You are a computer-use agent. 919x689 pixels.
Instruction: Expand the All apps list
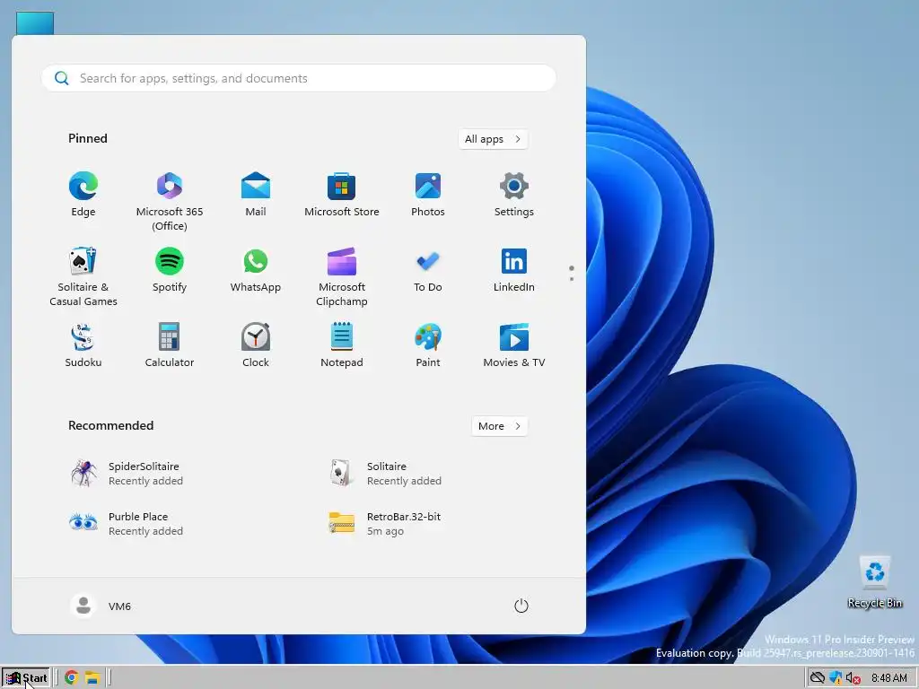coord(493,139)
